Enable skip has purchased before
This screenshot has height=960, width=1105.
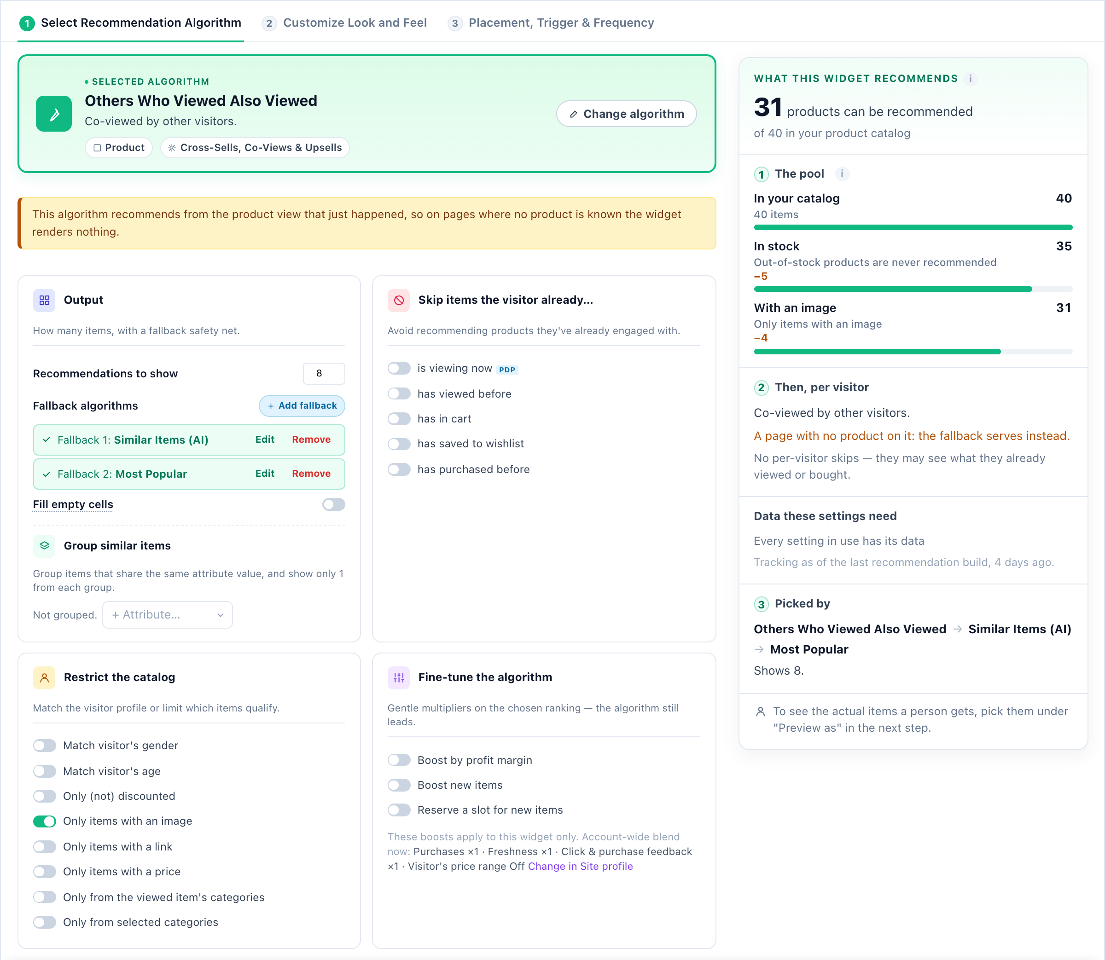click(399, 469)
